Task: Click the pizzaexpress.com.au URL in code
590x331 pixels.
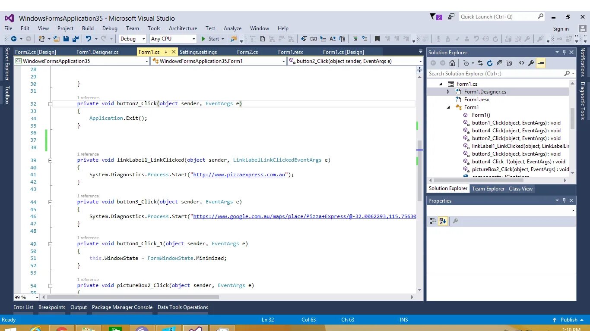Action: [x=239, y=175]
